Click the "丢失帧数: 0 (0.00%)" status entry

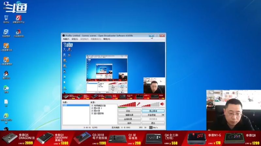point(121,128)
